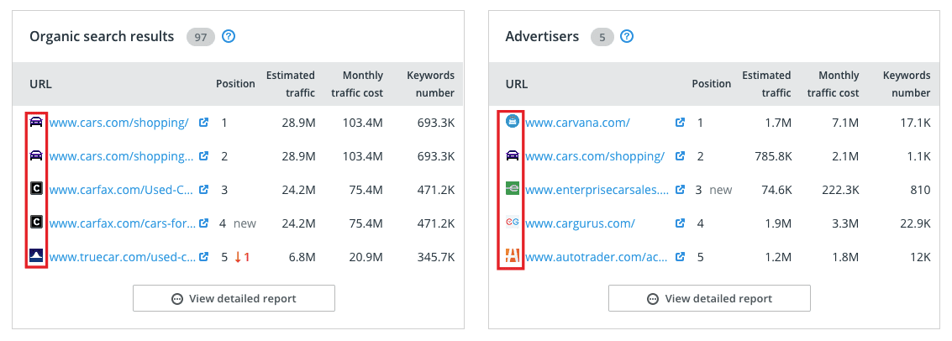Click cars.com favicon in Advertisers table
Screen dimensions: 952x341
click(513, 156)
